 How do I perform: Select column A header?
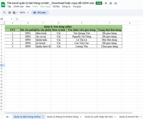13,23
